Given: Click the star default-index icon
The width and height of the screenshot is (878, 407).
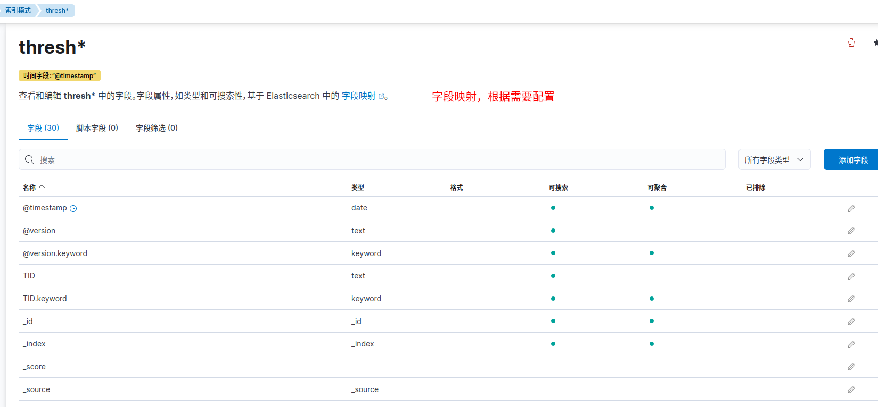Looking at the screenshot, I should pyautogui.click(x=875, y=43).
